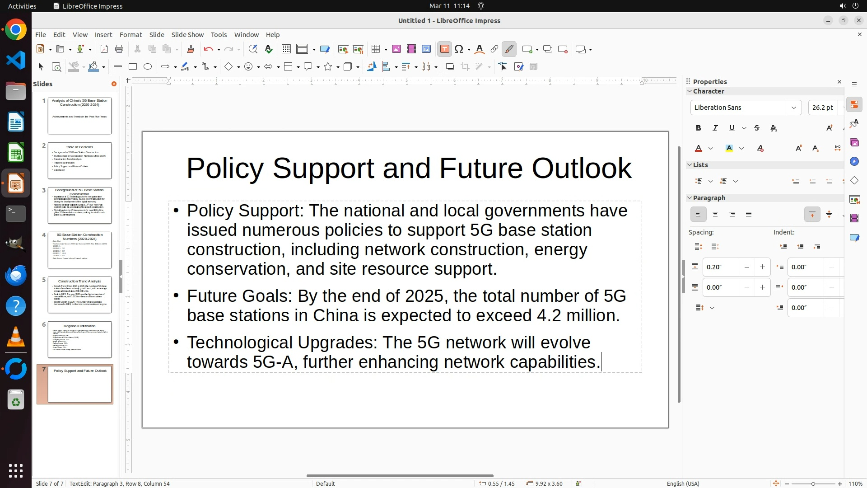
Task: Click the Insert Special Character icon
Action: pos(459,49)
